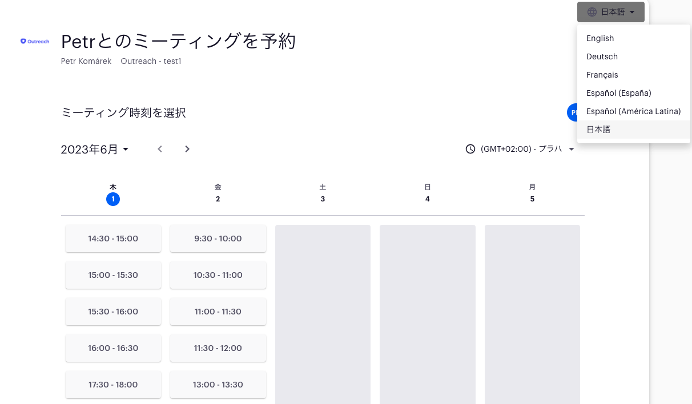
Task: Open the (GMT+02:00) プラハ timezone dropdown
Action: click(x=520, y=149)
